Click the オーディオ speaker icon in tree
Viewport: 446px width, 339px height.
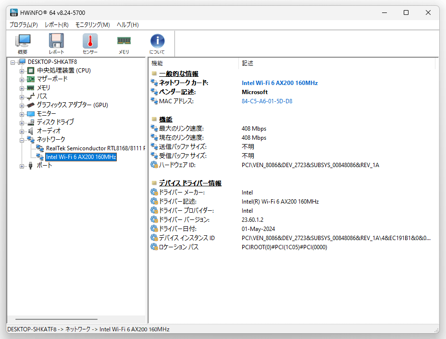31,131
